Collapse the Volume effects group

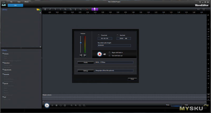pos(3,54)
